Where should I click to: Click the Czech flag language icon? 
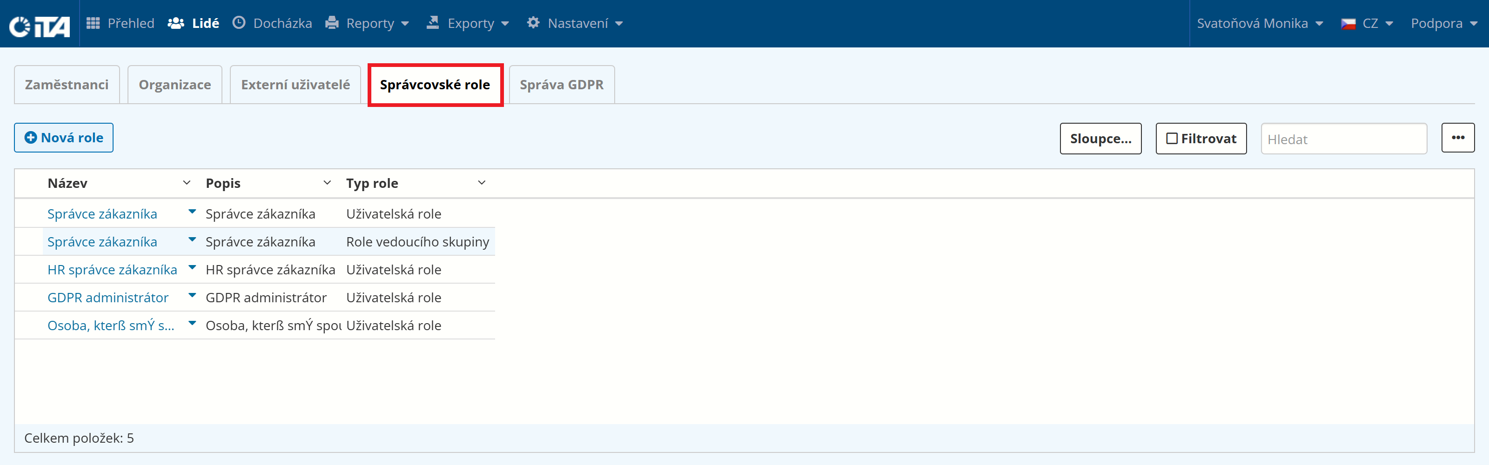(x=1348, y=24)
